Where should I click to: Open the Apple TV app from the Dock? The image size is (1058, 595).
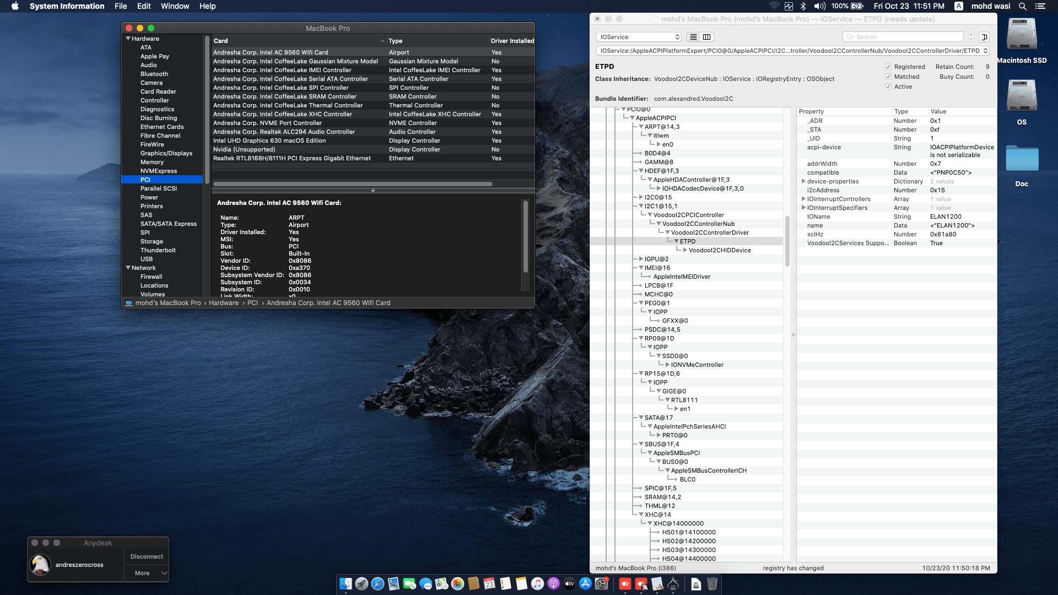[569, 584]
